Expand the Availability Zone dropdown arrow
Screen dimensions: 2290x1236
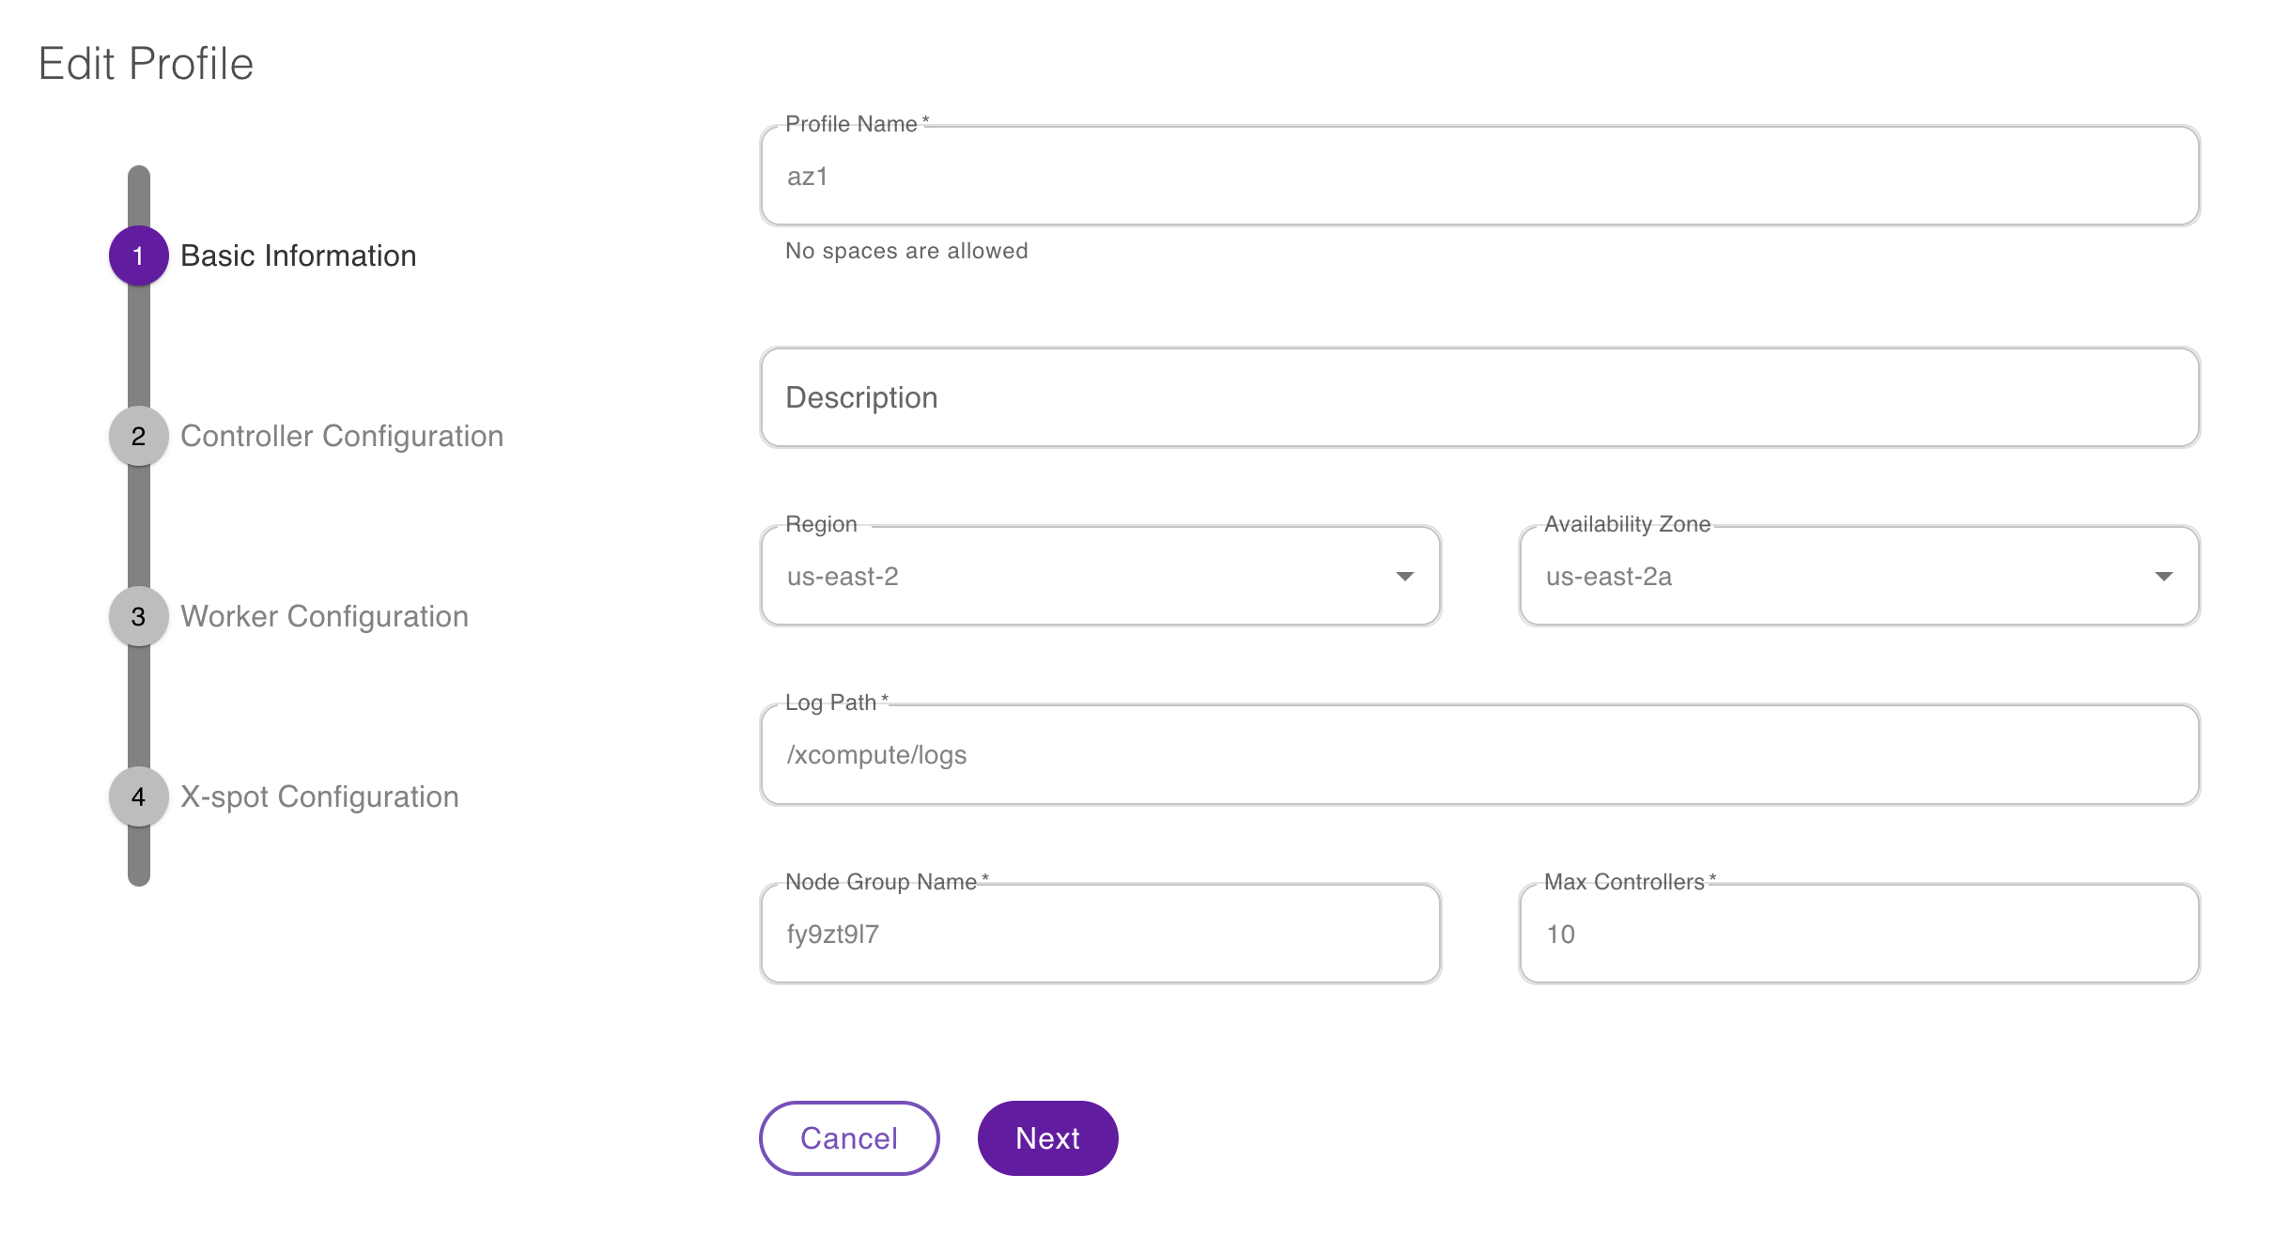pyautogui.click(x=2163, y=576)
